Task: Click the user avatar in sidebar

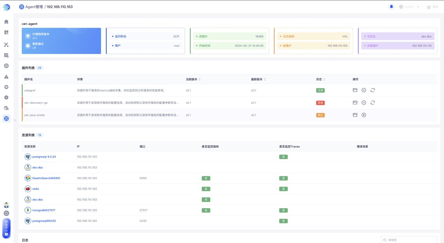Action: (x=6, y=205)
